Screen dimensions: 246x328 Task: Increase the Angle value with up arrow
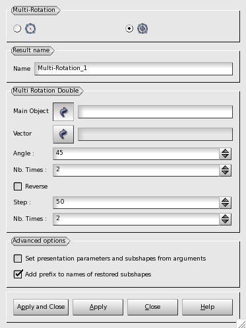point(225,151)
